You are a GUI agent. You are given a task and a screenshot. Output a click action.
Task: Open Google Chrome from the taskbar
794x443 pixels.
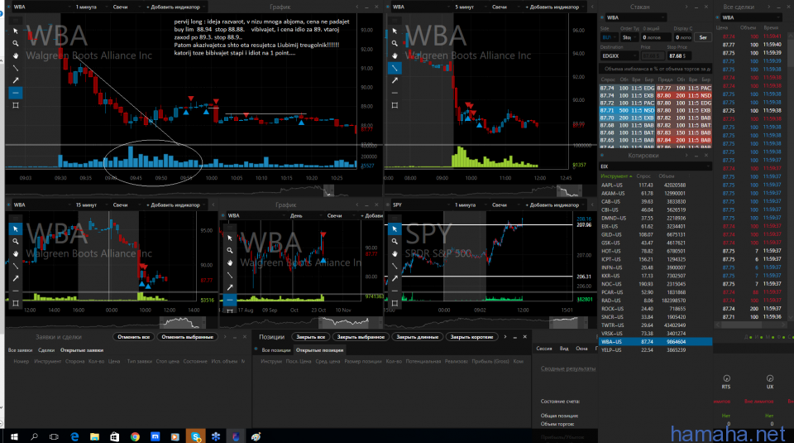coord(135,436)
